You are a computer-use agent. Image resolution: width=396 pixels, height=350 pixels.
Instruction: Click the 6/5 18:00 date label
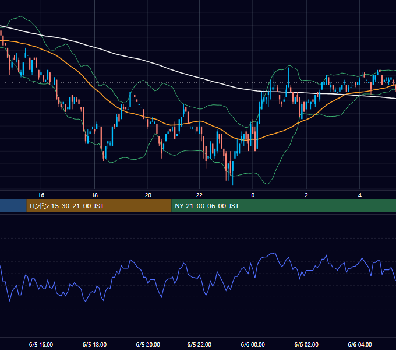94,344
